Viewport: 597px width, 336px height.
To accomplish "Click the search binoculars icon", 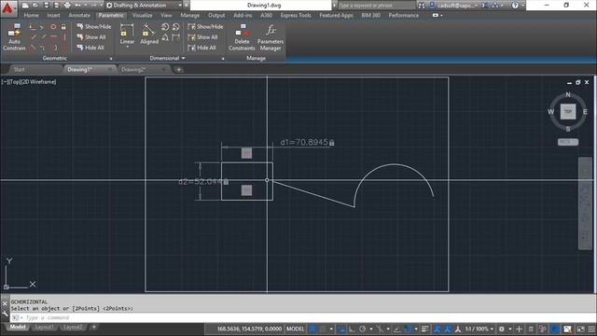I will (422, 6).
